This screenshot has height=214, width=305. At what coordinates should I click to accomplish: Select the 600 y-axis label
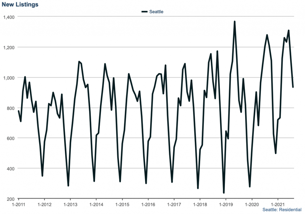coord(10,138)
